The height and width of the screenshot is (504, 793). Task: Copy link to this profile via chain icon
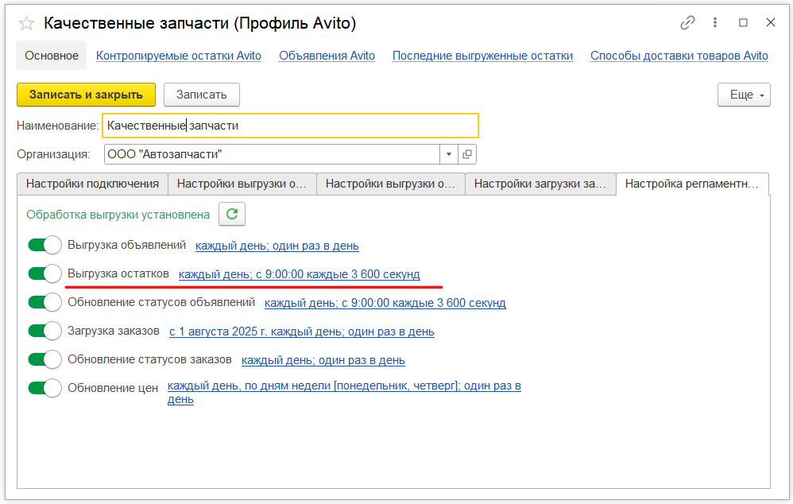687,23
